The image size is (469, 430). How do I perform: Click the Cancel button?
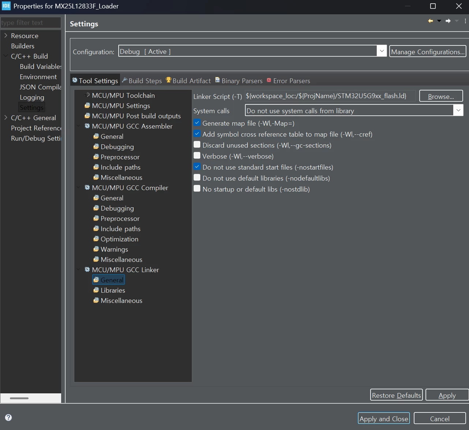coord(440,418)
